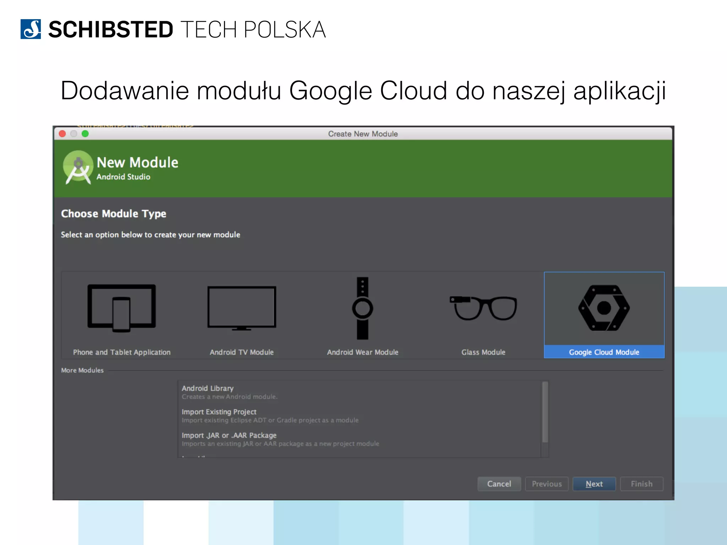Pick the Android Wear Module watch icon
Image resolution: width=727 pixels, height=545 pixels.
coord(362,308)
